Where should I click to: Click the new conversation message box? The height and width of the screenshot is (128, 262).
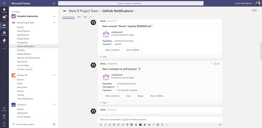[x=160, y=120]
